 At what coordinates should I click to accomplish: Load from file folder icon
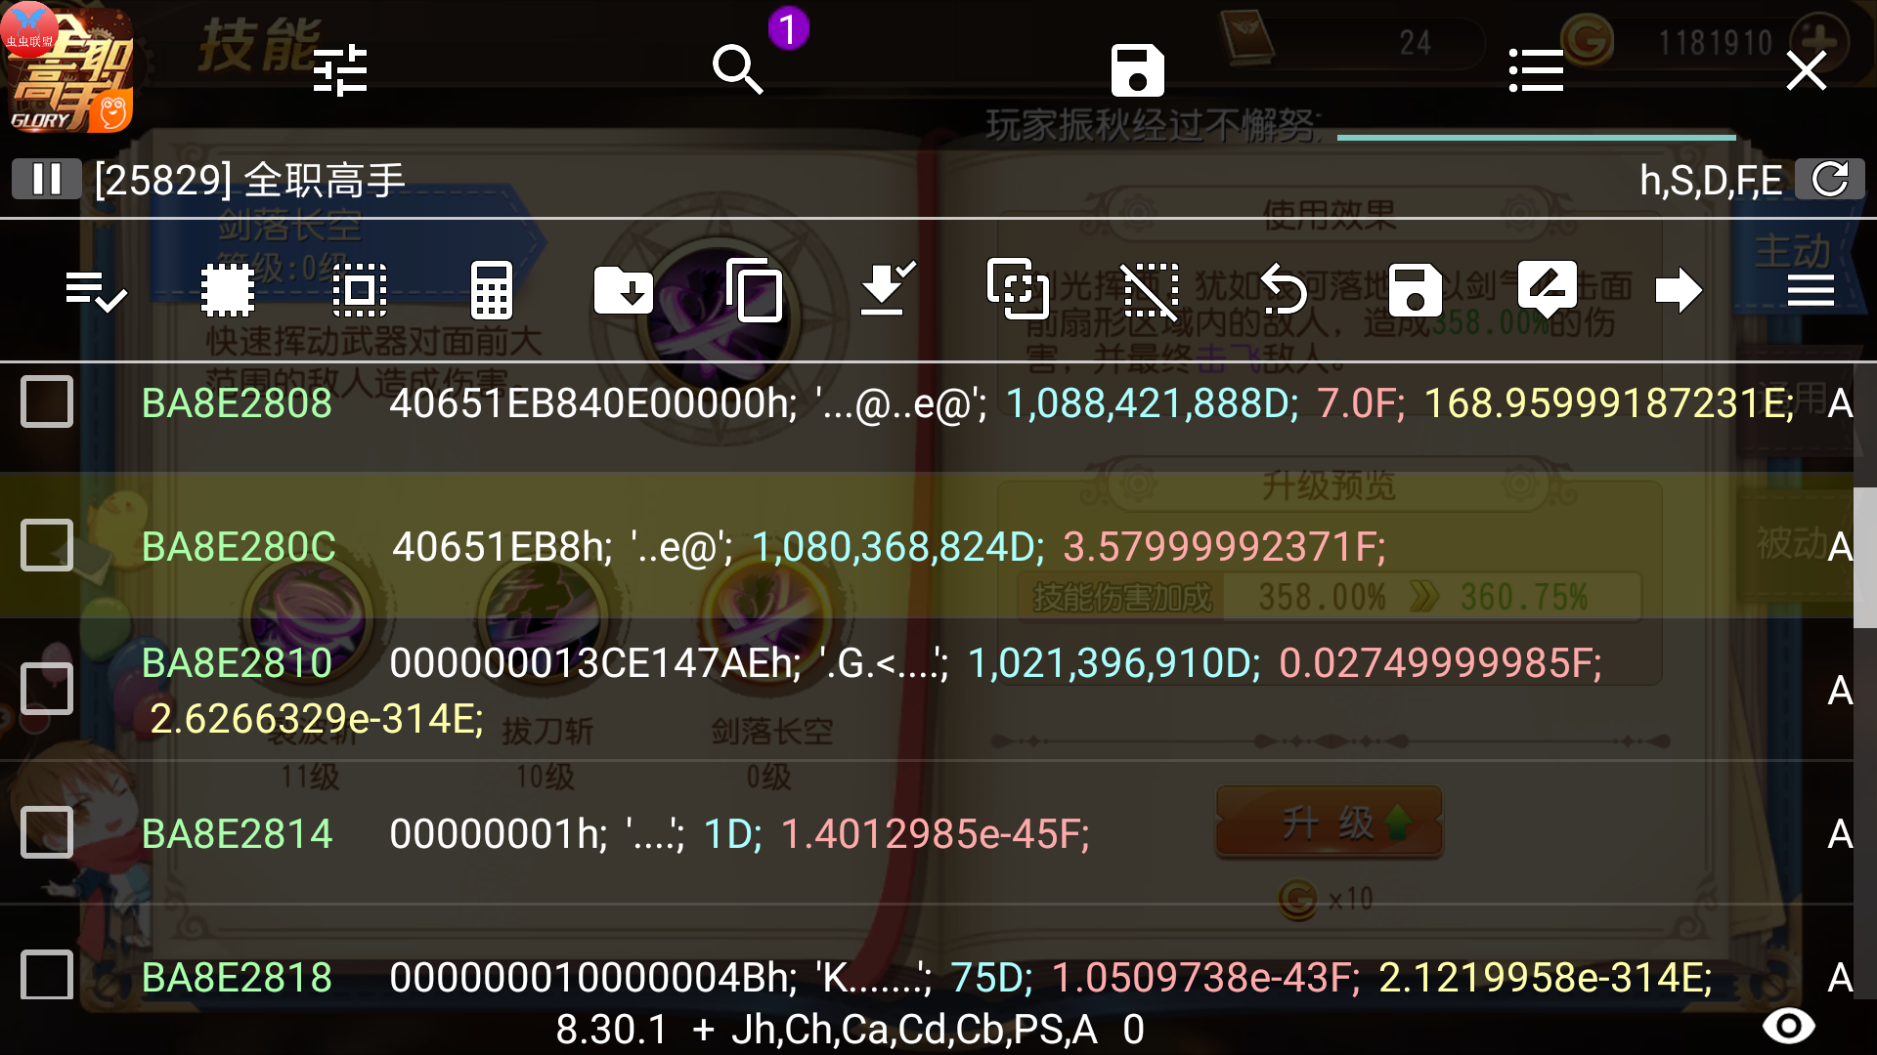pos(624,290)
